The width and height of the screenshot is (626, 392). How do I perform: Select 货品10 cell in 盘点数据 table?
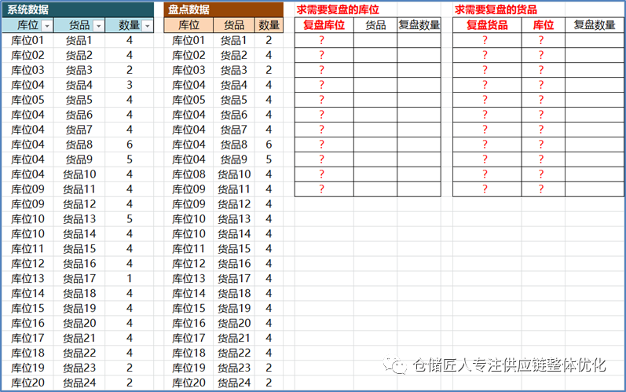coord(234,174)
